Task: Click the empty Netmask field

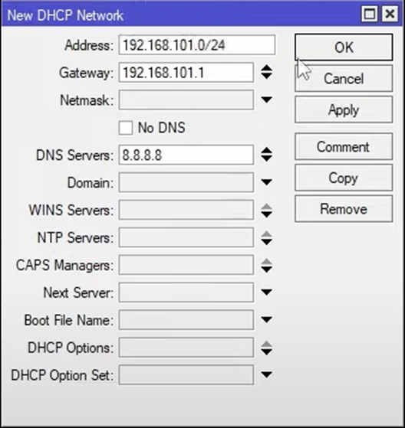Action: (x=186, y=100)
